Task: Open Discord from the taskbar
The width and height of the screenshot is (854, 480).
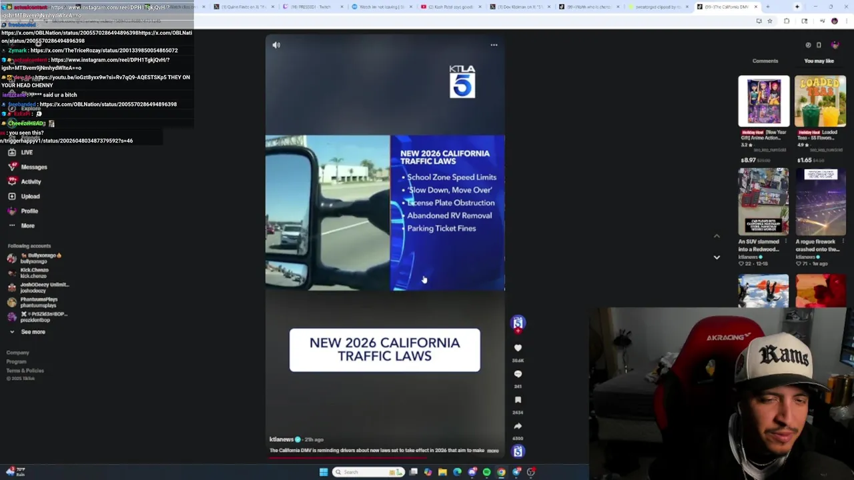Action: (472, 472)
